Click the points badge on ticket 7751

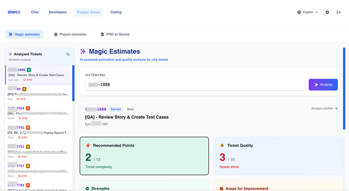pos(28,147)
